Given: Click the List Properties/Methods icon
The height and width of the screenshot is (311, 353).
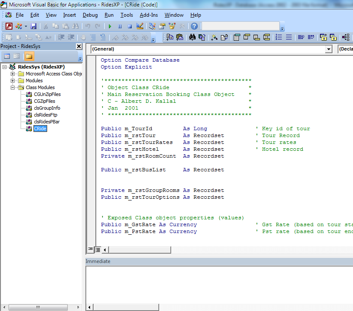Looking at the screenshot, I should click(x=9, y=37).
